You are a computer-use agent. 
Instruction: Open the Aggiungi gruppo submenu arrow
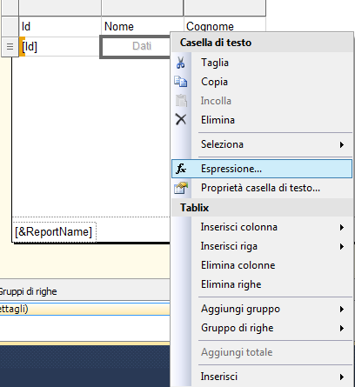pos(342,309)
